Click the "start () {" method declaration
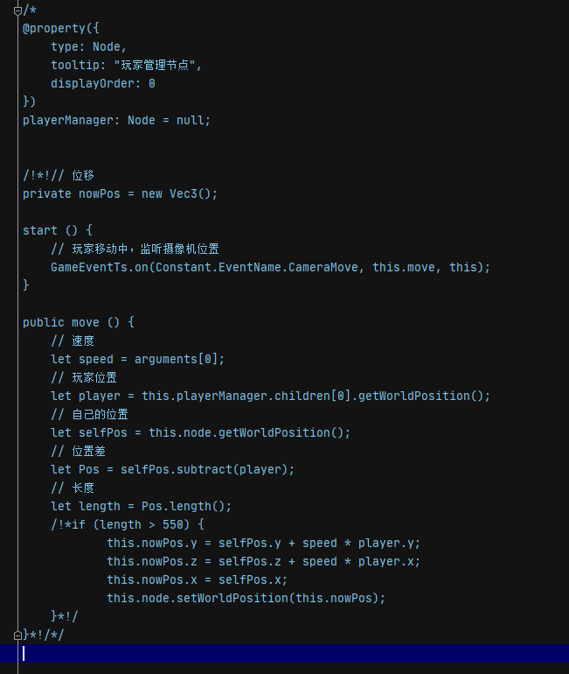569x674 pixels. pyautogui.click(x=57, y=230)
